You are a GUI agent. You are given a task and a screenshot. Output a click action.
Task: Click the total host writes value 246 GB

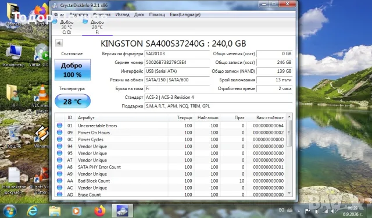[x=274, y=62]
